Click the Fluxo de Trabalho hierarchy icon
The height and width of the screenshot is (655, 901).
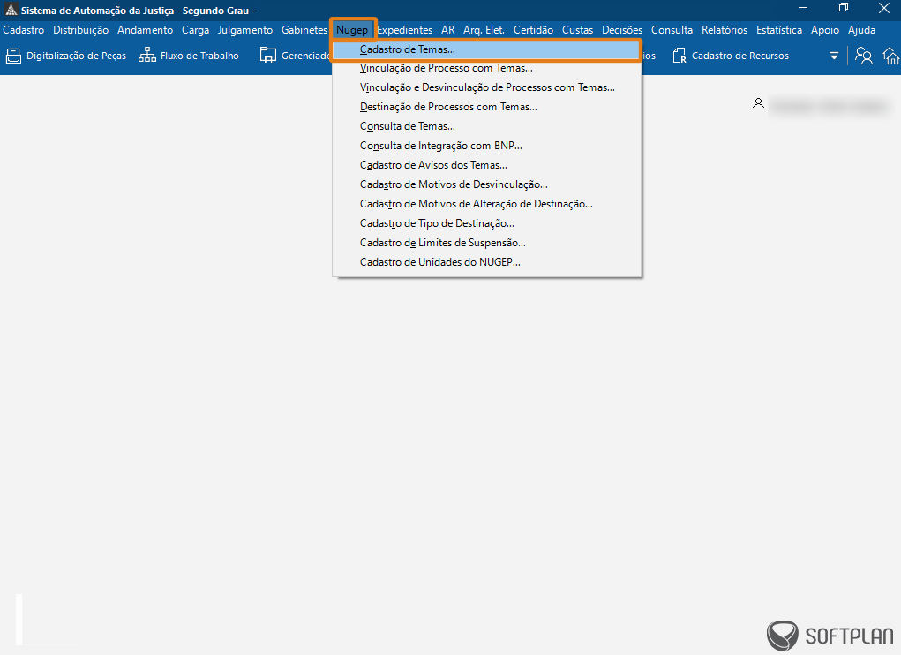(147, 55)
